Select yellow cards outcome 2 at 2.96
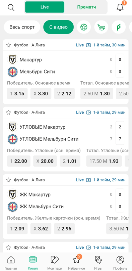This screenshot has height=271, width=132. tap(64, 229)
